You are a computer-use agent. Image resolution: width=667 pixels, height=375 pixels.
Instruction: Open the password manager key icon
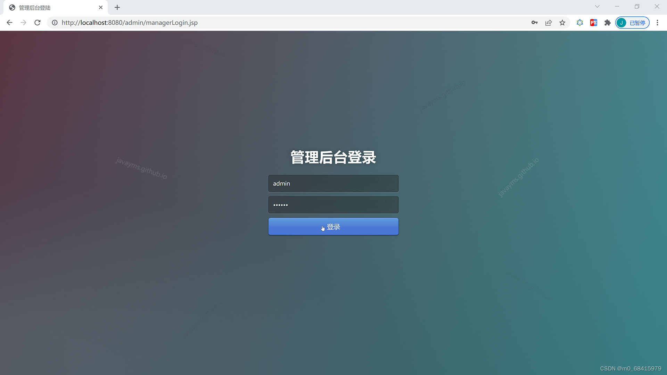click(x=534, y=23)
